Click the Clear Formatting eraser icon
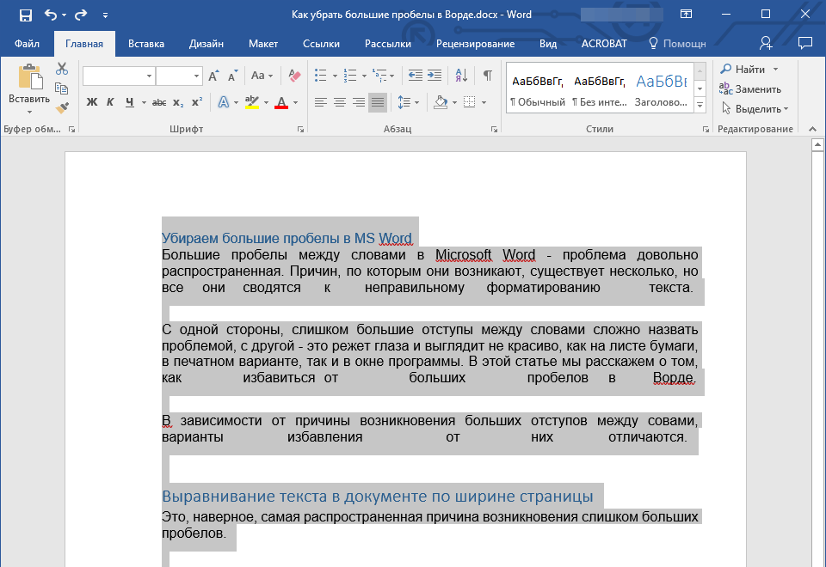Screen dimensions: 826x567 click(x=295, y=76)
